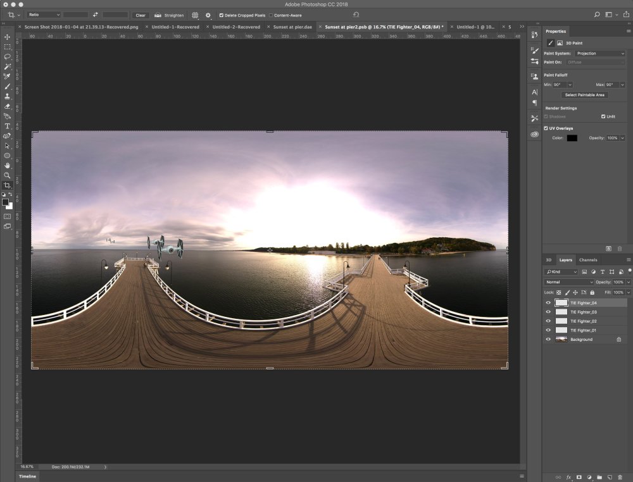This screenshot has width=633, height=482.
Task: Open the search icon at top right
Action: [x=597, y=15]
